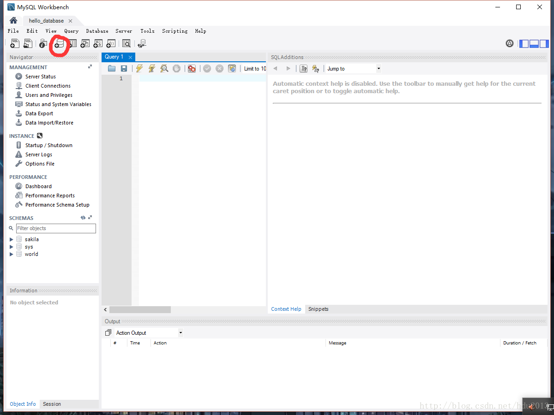The image size is (554, 415).
Task: Commit the transaction checkmark icon
Action: point(207,69)
